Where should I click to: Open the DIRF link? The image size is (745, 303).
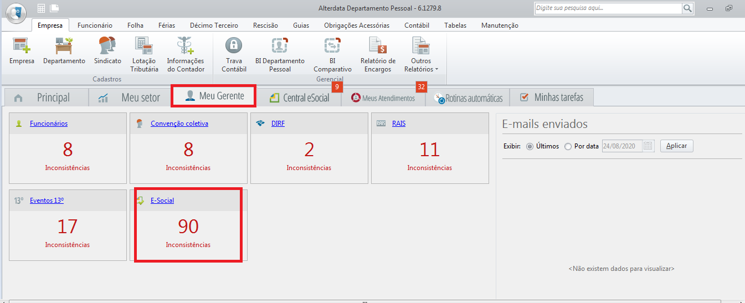coord(278,124)
